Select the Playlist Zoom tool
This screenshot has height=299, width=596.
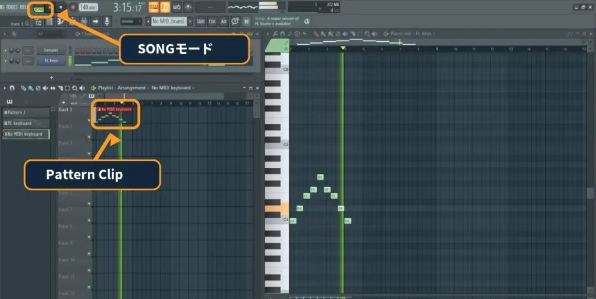(x=75, y=88)
